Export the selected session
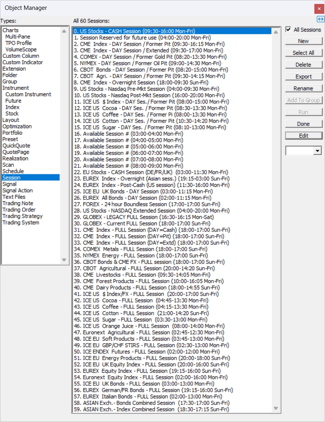325x422 pixels. tap(303, 77)
